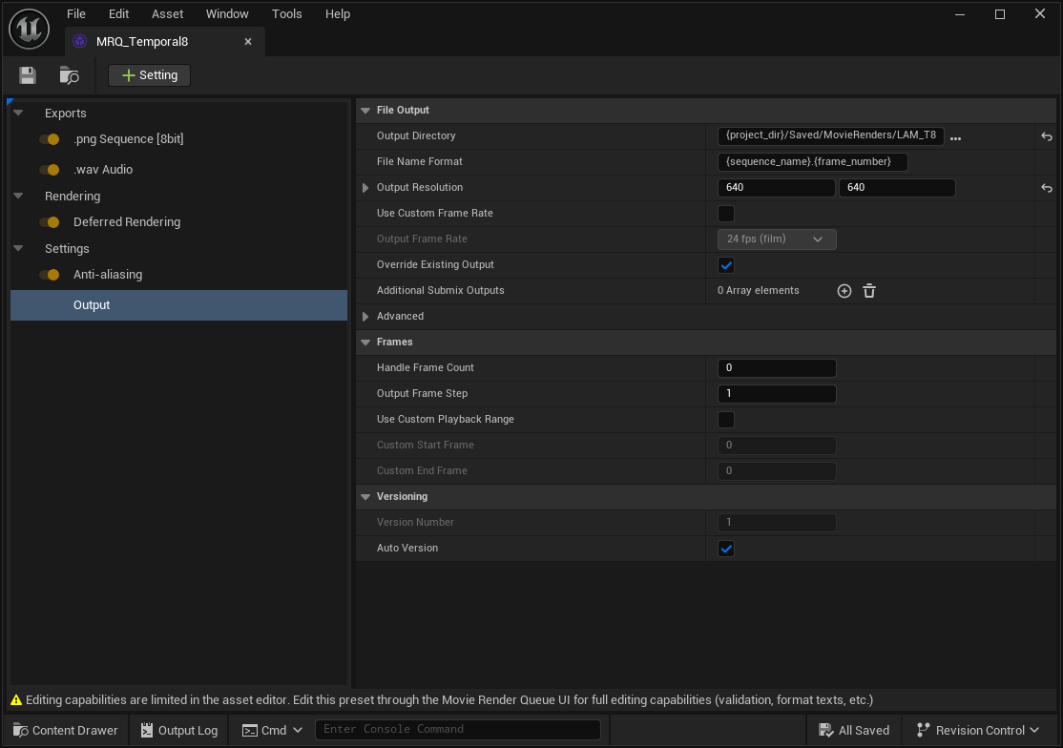The width and height of the screenshot is (1063, 748).
Task: Click the Custom Start Frame value field
Action: pos(776,446)
